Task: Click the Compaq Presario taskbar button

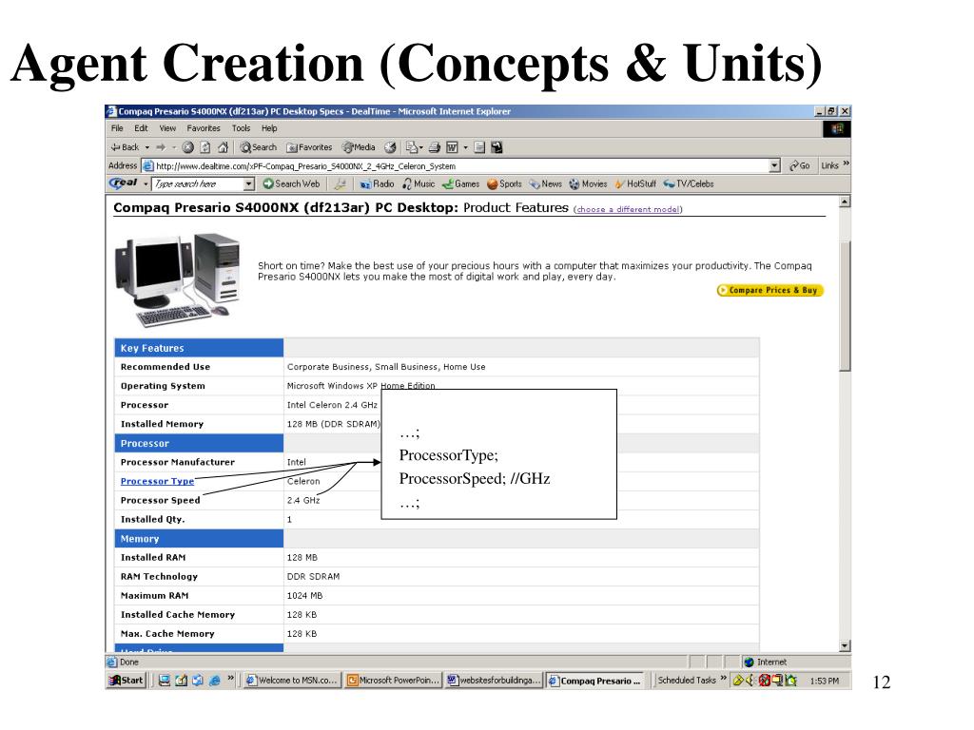Action: point(595,681)
